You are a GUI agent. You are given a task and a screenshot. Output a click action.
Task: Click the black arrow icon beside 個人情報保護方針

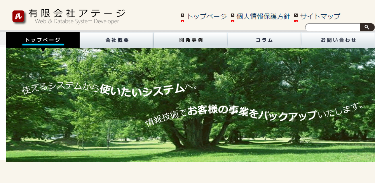(x=232, y=15)
